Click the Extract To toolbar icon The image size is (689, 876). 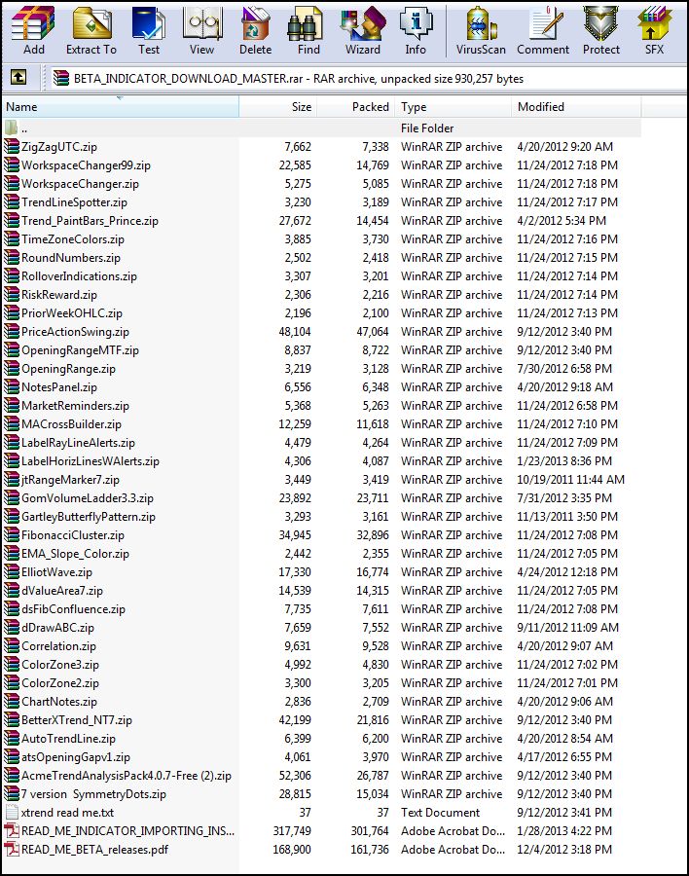[91, 23]
